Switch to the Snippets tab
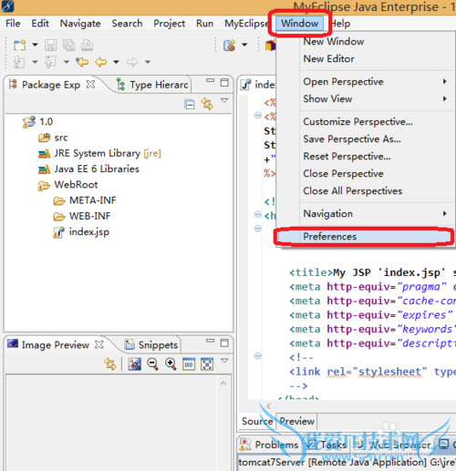 click(x=151, y=344)
